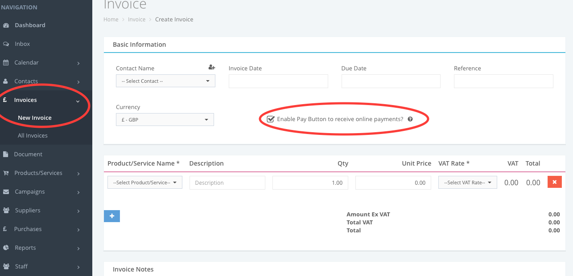
Task: Click the Basic Information heading
Action: pos(140,45)
